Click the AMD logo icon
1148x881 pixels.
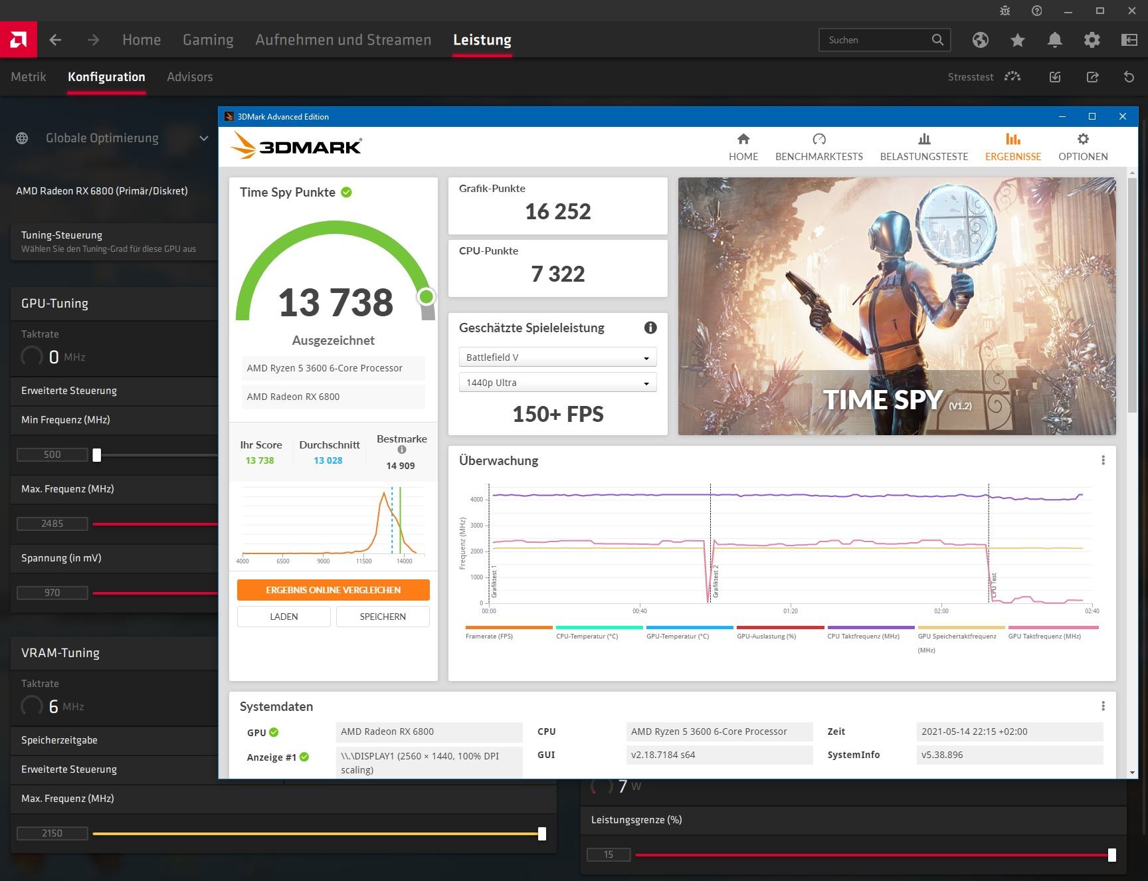tap(19, 40)
